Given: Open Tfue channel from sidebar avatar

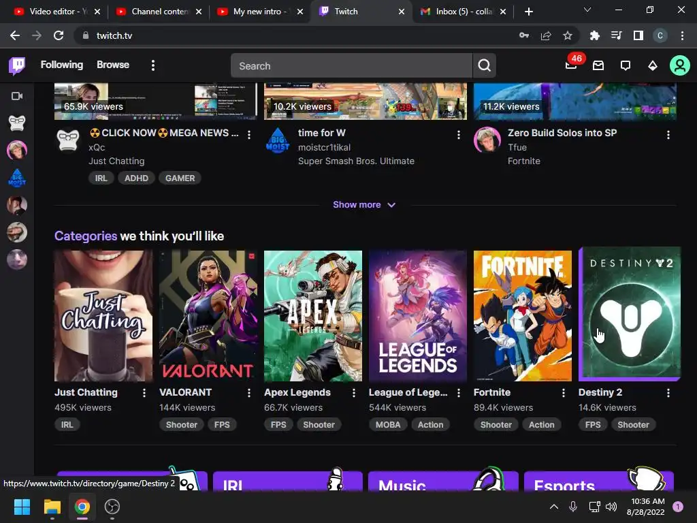Looking at the screenshot, I should (x=17, y=150).
